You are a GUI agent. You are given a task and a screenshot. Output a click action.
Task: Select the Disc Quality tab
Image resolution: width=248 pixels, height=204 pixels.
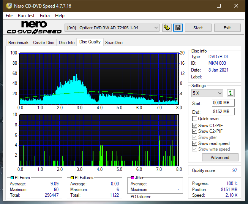click(x=90, y=42)
